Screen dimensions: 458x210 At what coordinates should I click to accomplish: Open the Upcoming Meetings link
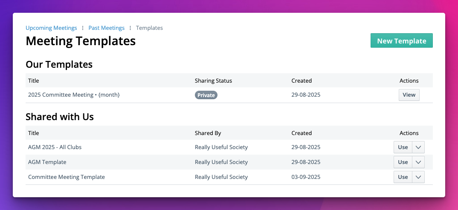click(x=51, y=28)
